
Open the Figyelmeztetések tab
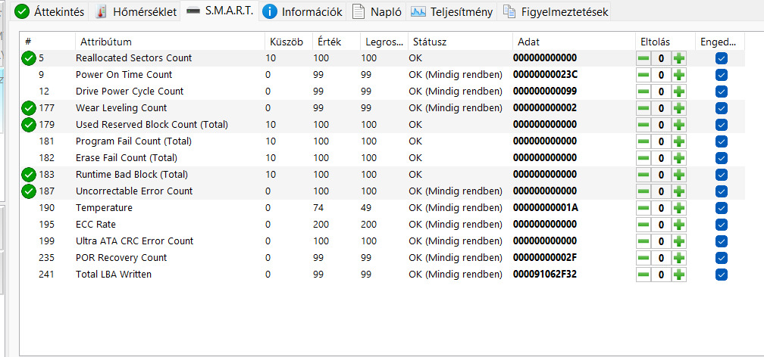coord(556,11)
